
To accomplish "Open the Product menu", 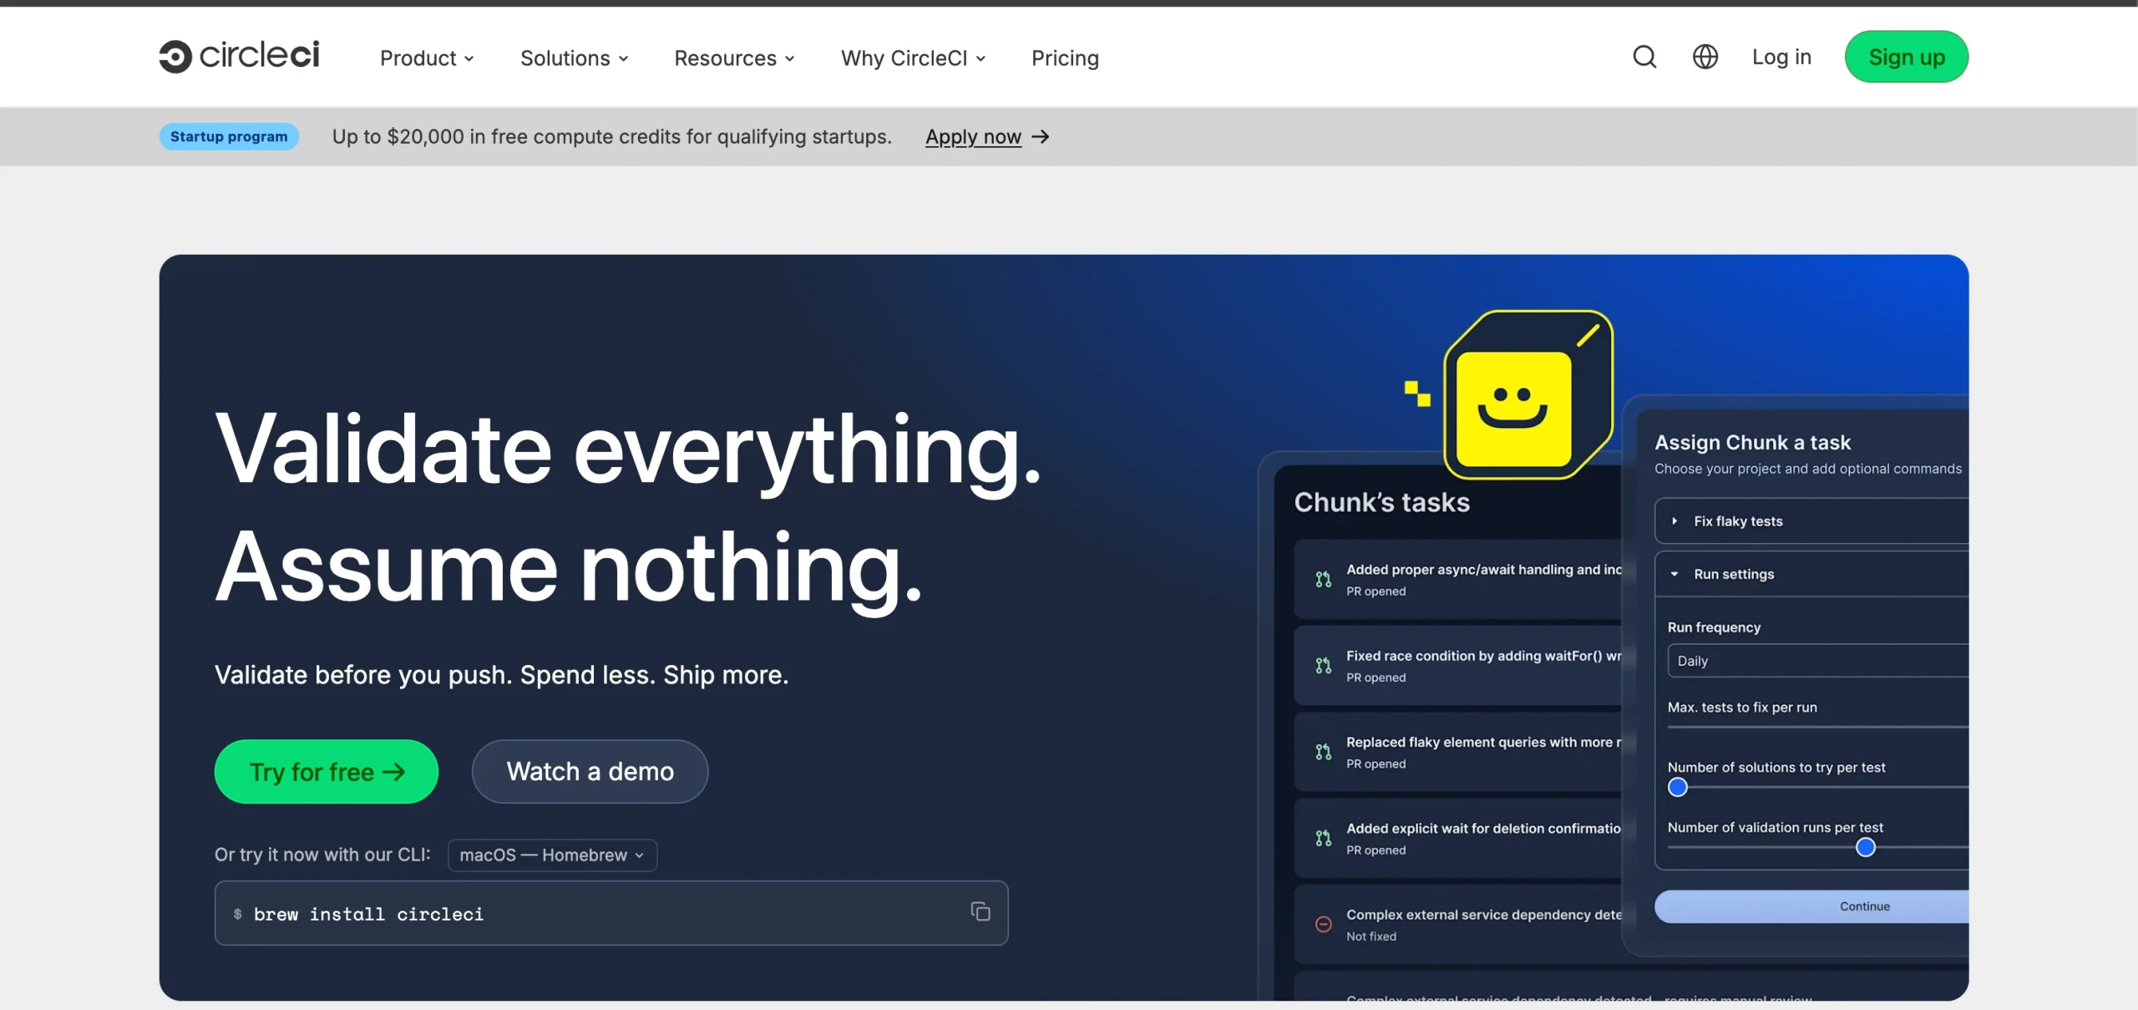I will tap(427, 58).
